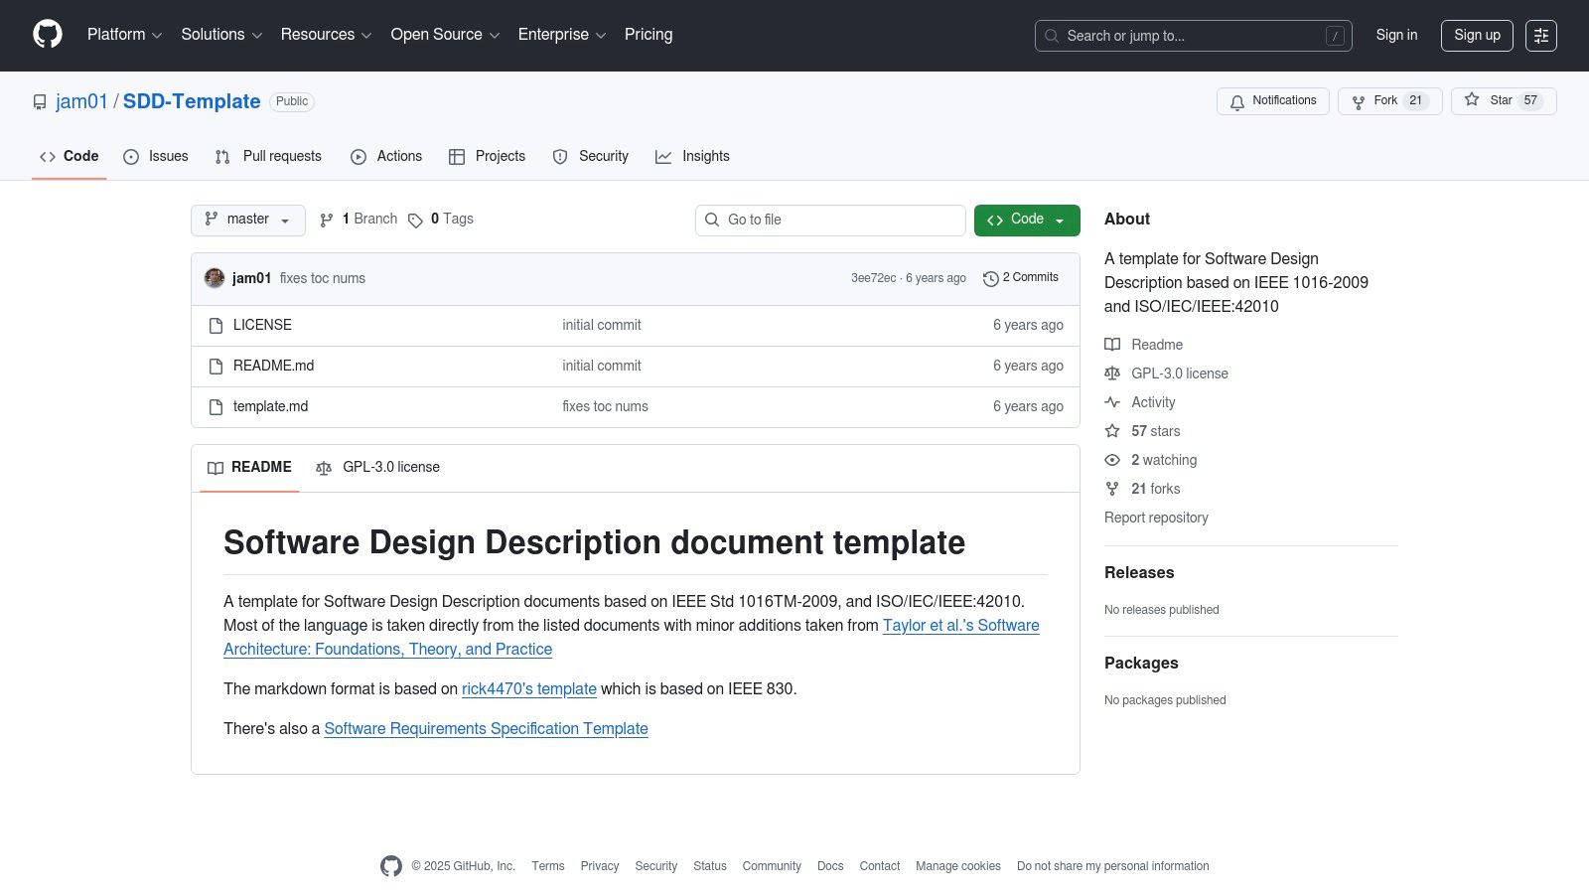Open the Pull requests tab
1589x894 pixels.
[x=268, y=157]
